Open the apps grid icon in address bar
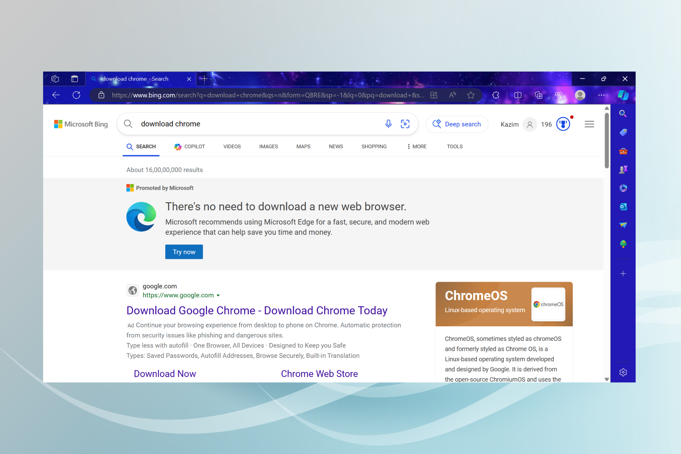 [434, 95]
